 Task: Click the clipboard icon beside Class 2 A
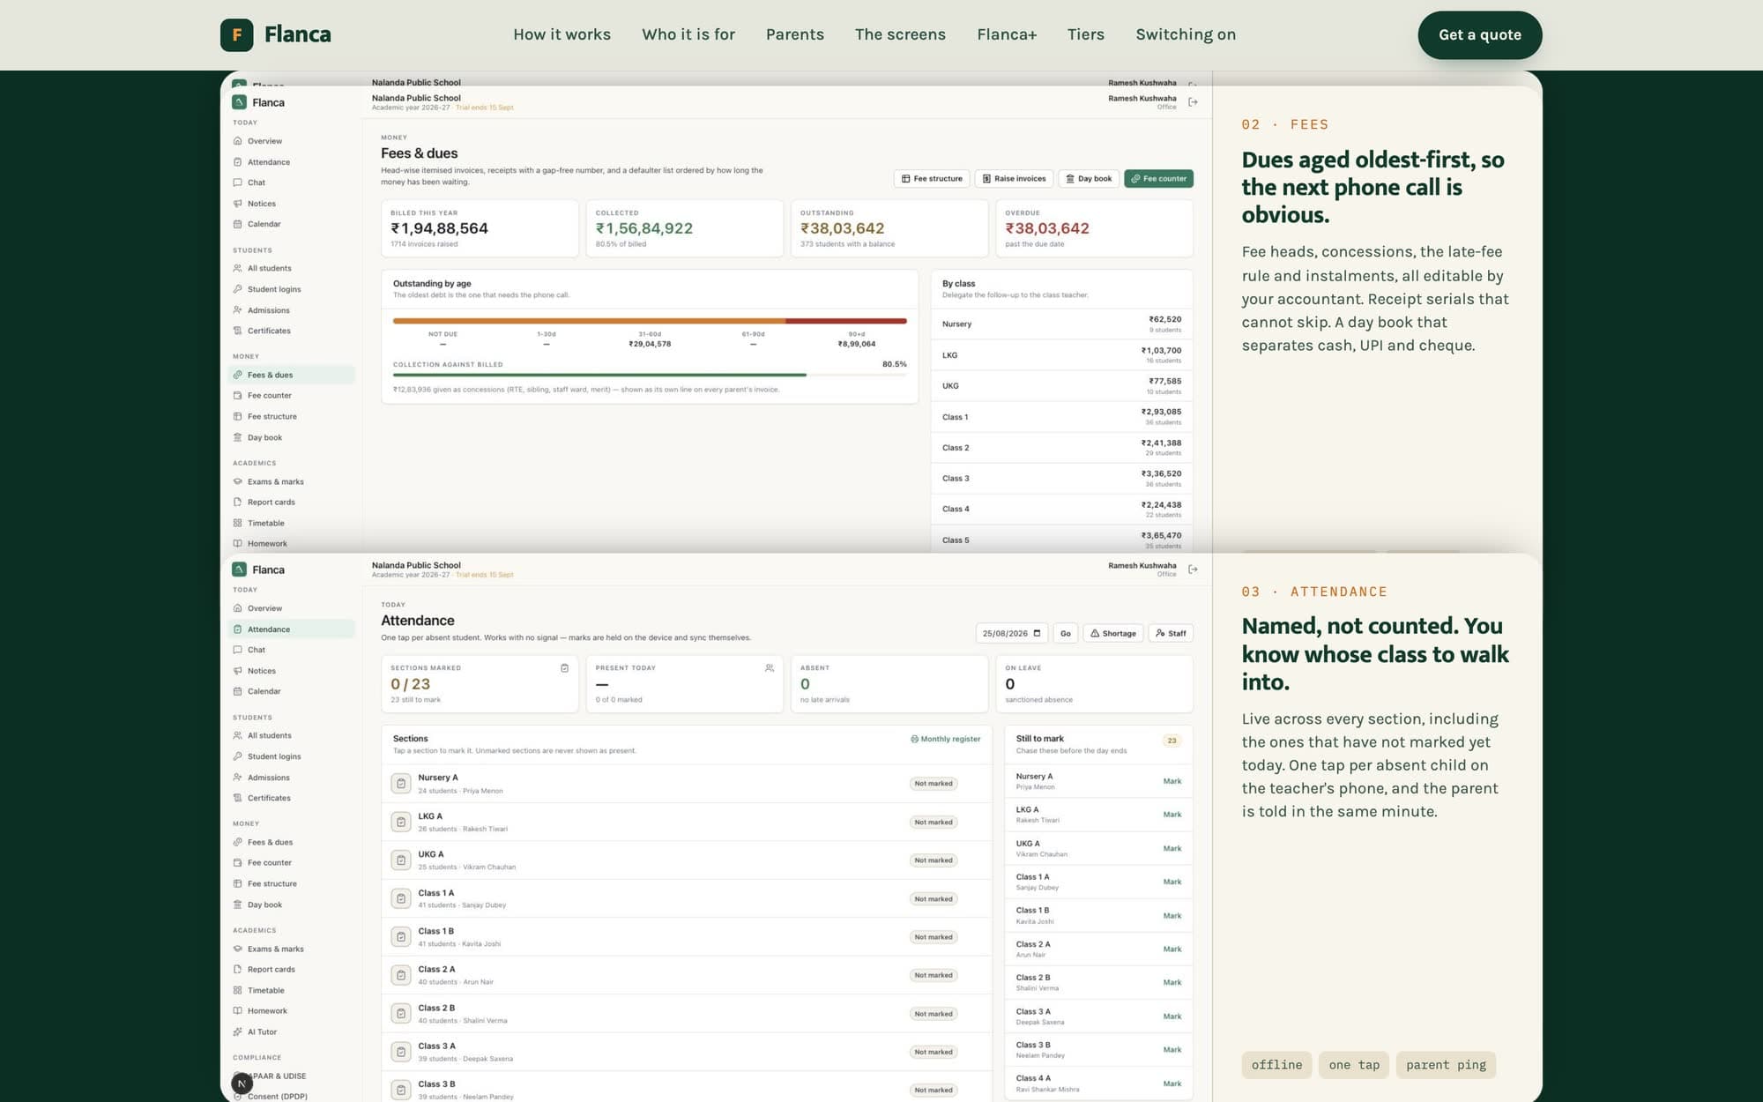(x=401, y=975)
